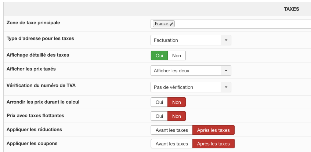Apply réductions 'Avant les taxes'
The width and height of the screenshot is (311, 152).
click(172, 130)
